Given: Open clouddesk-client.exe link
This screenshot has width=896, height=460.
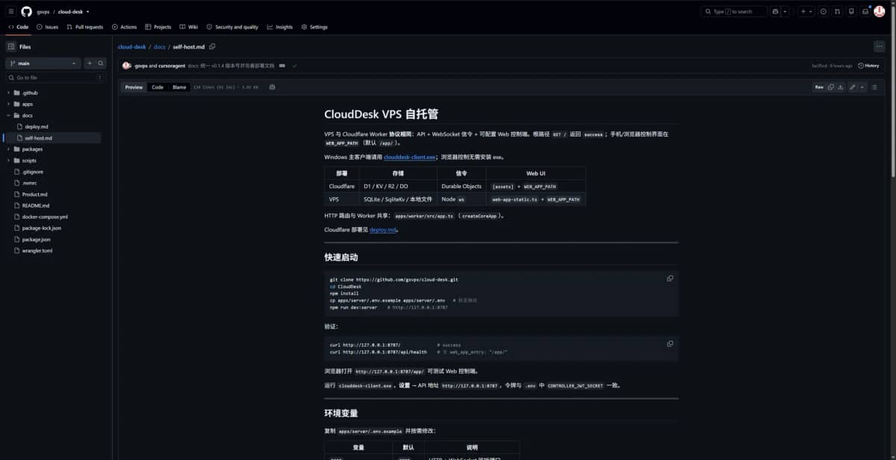Looking at the screenshot, I should [409, 158].
